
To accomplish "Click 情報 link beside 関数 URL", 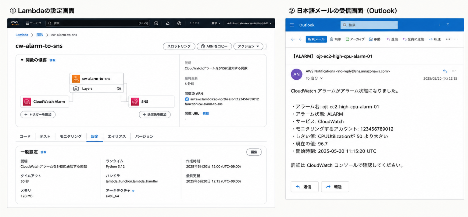I will [206, 113].
